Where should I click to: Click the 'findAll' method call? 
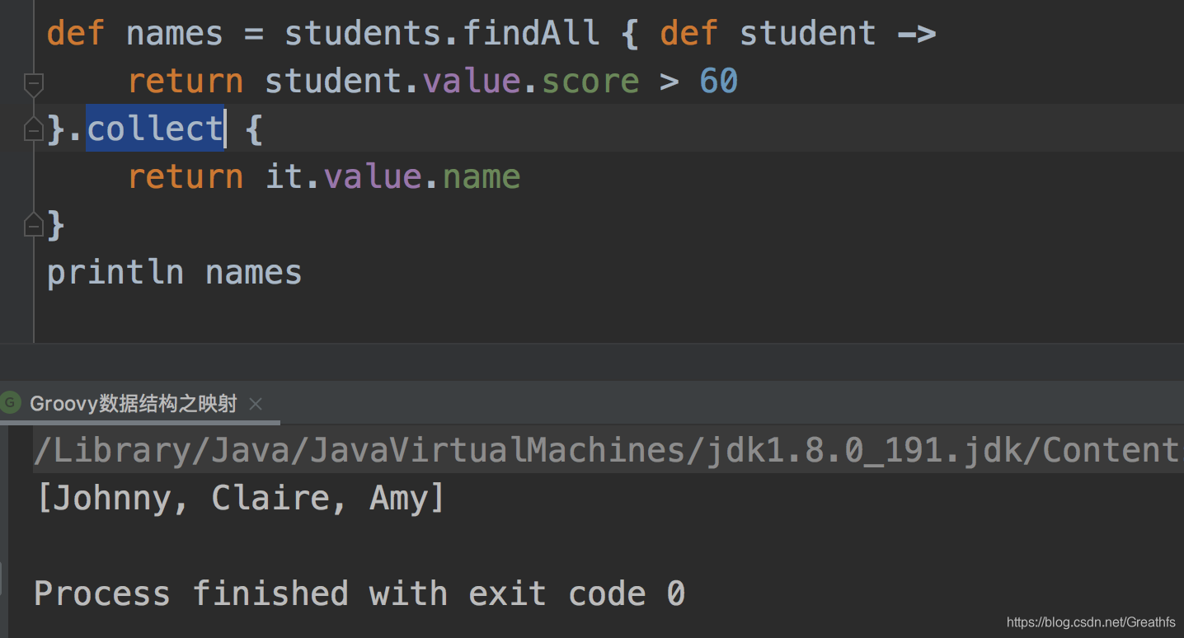(532, 34)
